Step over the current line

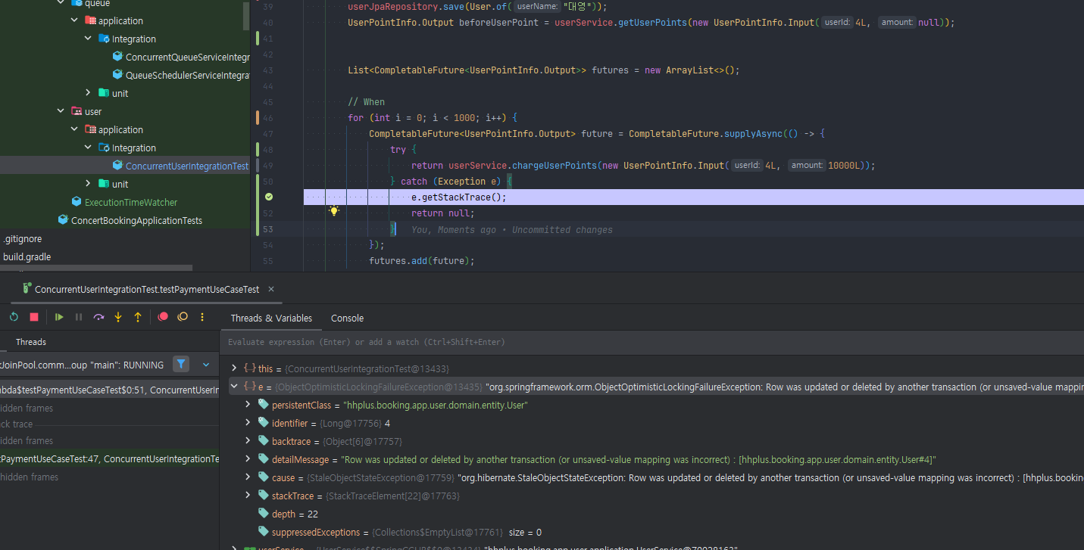pos(98,317)
